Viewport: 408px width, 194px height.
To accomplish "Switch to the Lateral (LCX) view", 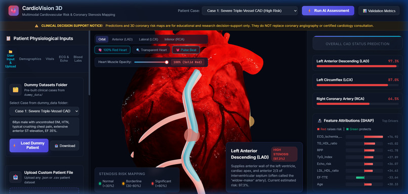I will pos(149,40).
